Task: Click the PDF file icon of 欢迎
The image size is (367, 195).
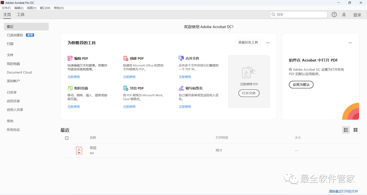Action: point(79,150)
